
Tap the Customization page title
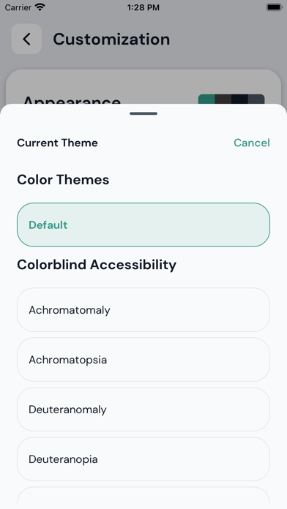(111, 39)
